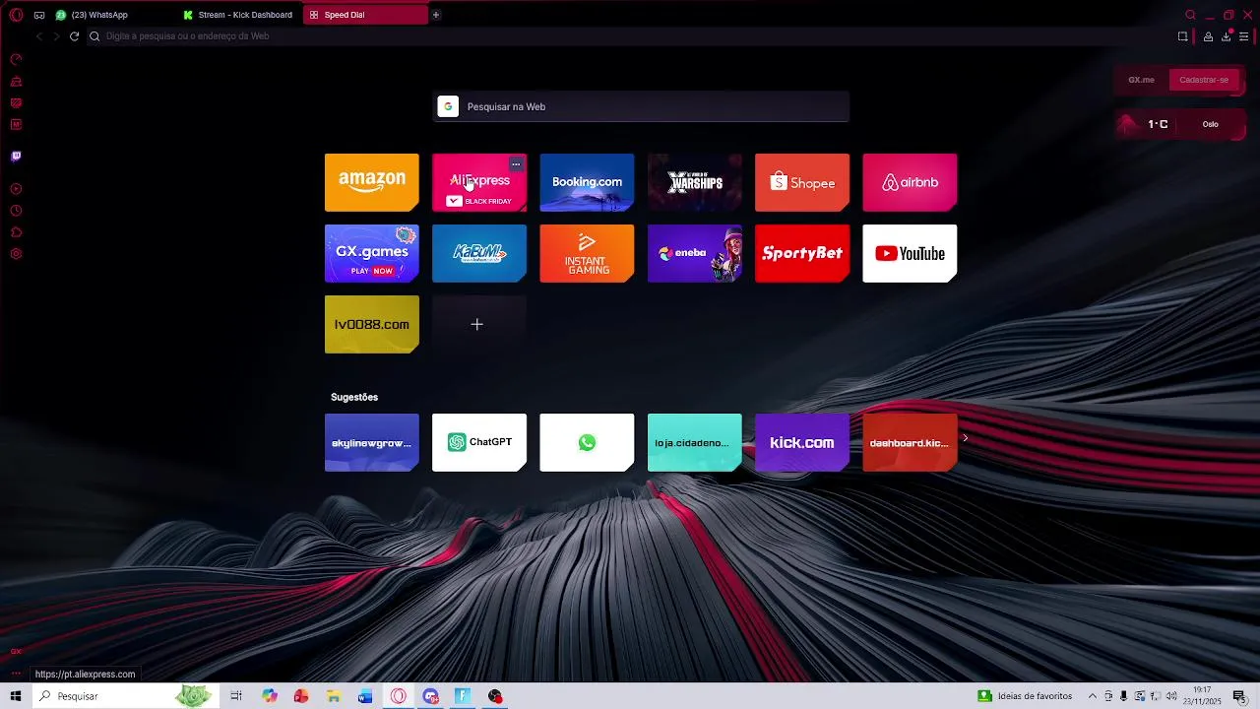Viewport: 1260px width, 709px height.
Task: Open the Opera GX main menu logo
Action: [x=16, y=15]
